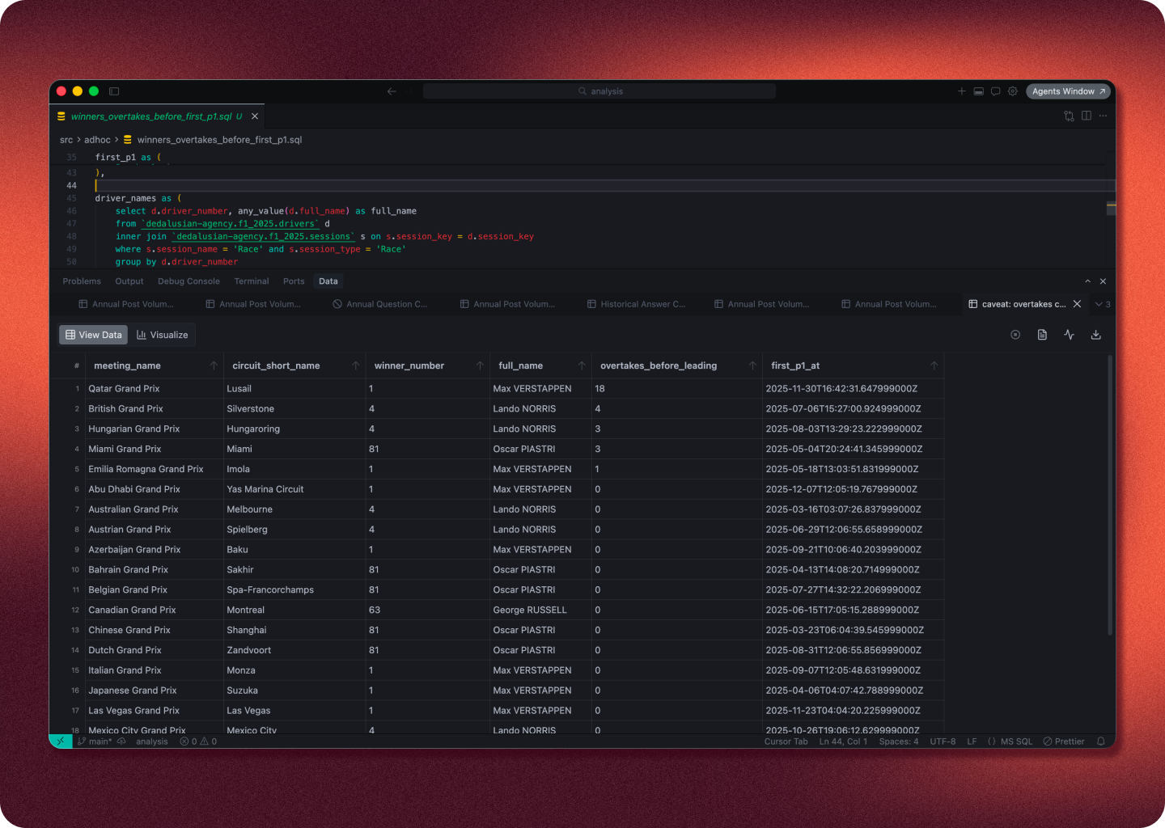Open the results document icon
Viewport: 1165px width, 828px height.
tap(1042, 335)
